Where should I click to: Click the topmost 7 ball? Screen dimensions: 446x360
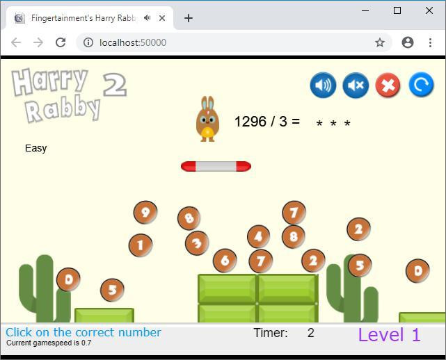pos(294,212)
